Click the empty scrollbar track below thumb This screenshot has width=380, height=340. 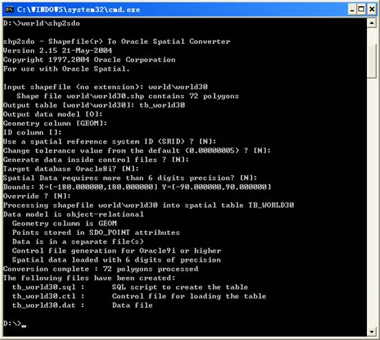[x=372, y=203]
